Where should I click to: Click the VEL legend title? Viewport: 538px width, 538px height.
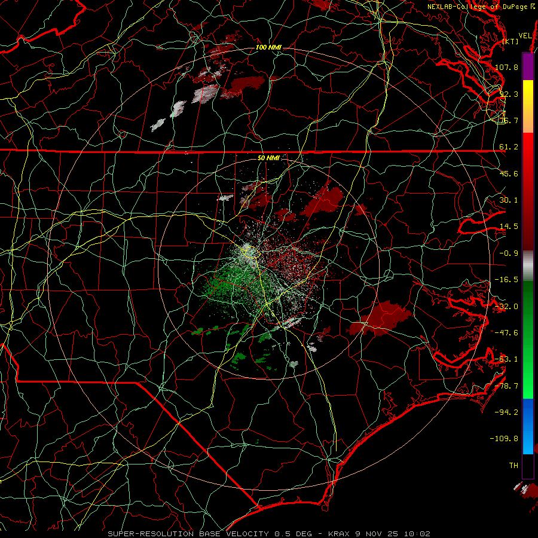525,36
